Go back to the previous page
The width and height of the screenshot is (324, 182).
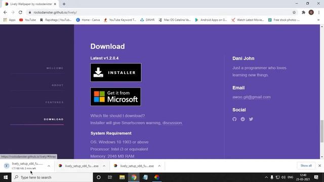[x=5, y=12]
